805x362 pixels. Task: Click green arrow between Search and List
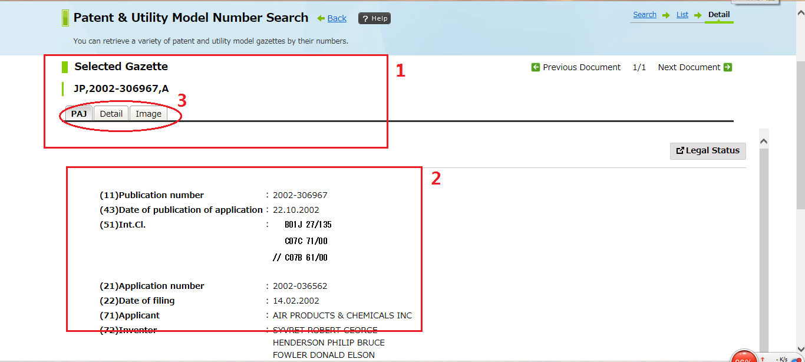[666, 15]
